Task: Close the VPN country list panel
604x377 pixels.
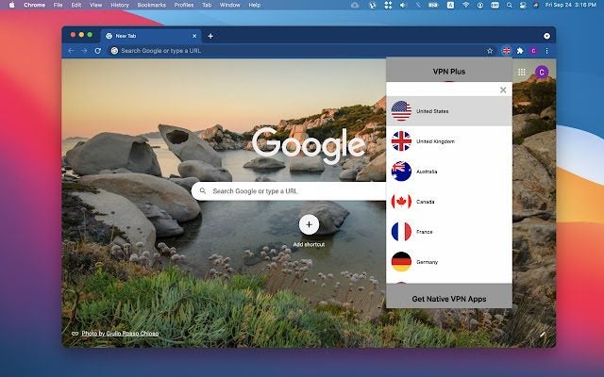Action: click(x=503, y=90)
